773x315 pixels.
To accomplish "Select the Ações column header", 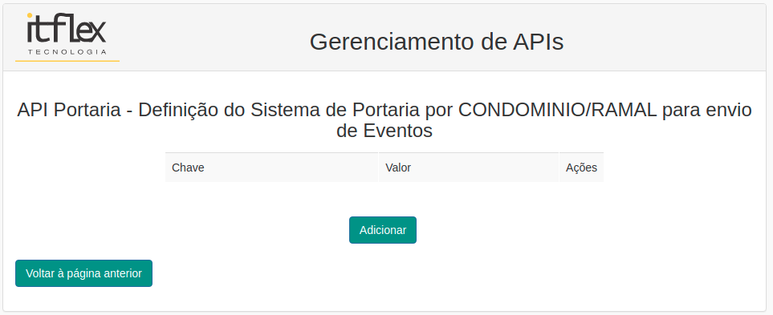I will 581,168.
